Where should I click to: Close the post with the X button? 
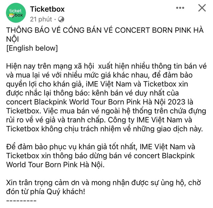pos(202,8)
